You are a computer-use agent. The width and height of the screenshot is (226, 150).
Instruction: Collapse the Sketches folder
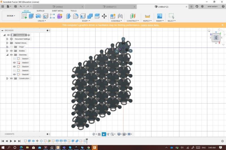[7, 55]
